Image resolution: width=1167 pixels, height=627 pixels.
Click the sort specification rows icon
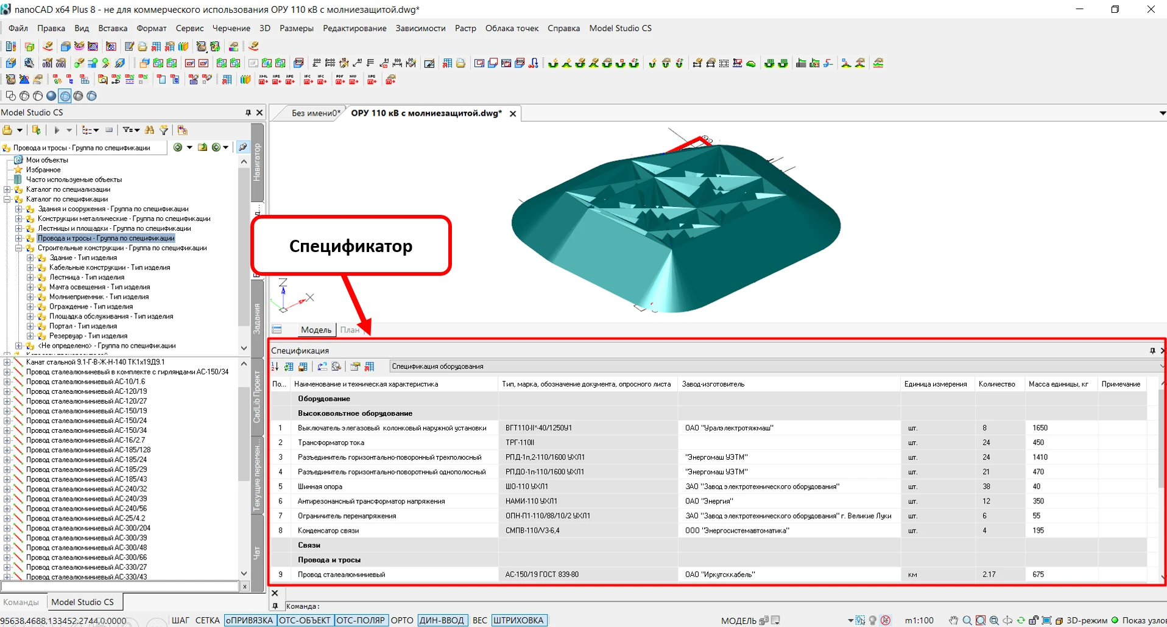275,366
